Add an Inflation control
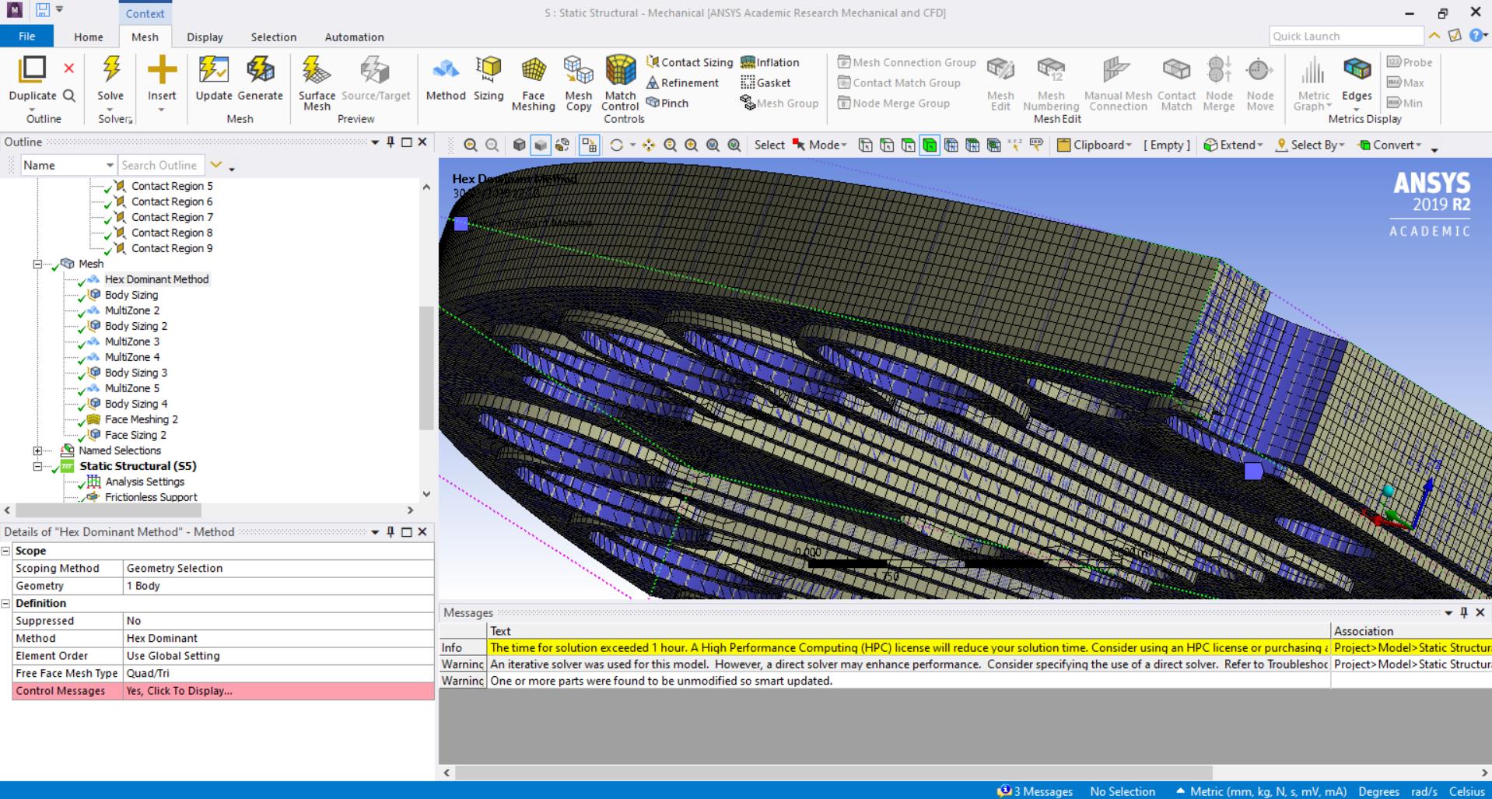The image size is (1492, 799). pos(770,62)
